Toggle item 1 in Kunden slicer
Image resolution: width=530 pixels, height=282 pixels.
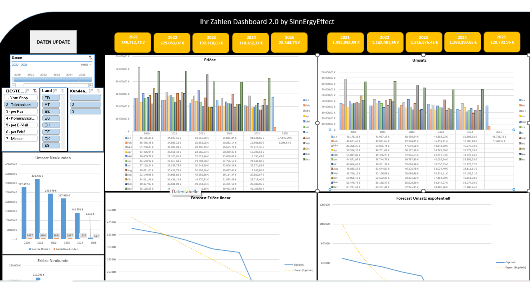pos(86,98)
